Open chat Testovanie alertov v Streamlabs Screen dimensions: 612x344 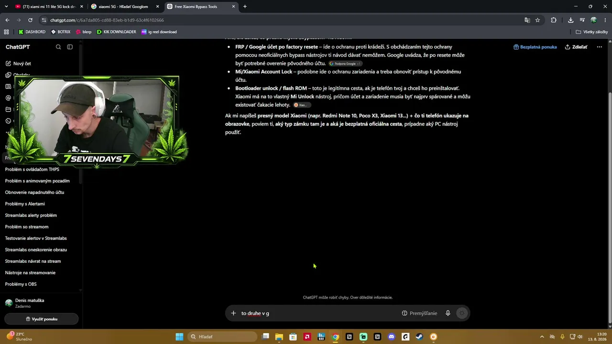[x=36, y=238]
